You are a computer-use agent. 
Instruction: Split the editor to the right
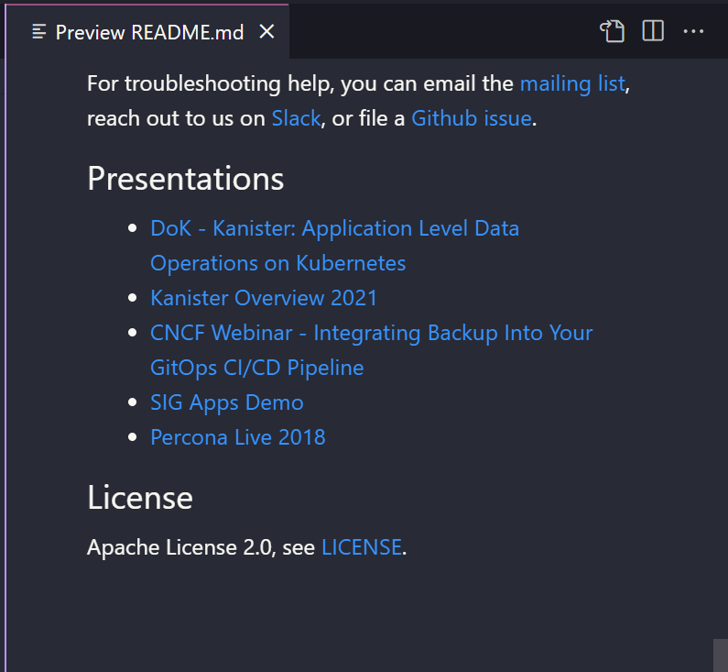pyautogui.click(x=653, y=31)
